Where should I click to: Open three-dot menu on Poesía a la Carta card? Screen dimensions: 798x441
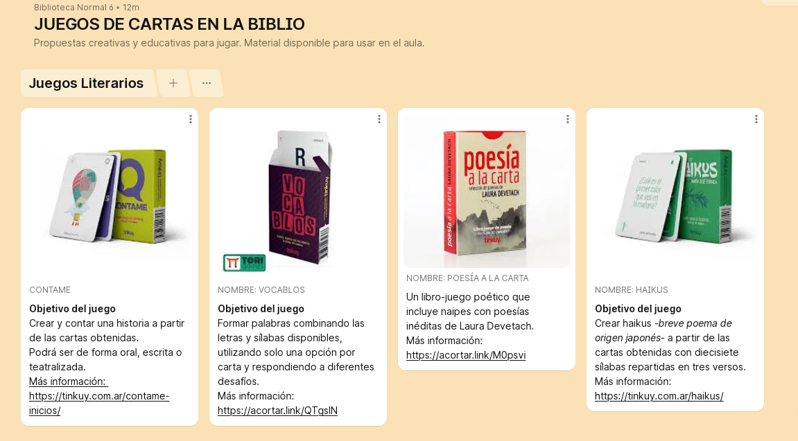(x=567, y=119)
